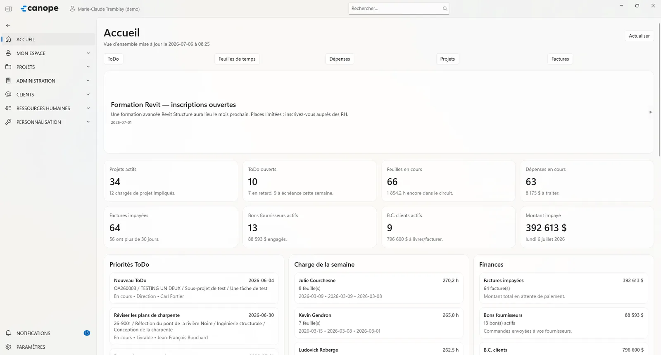
Task: Click Marie-Claude Tremblay (demo) user name
Action: 109,9
